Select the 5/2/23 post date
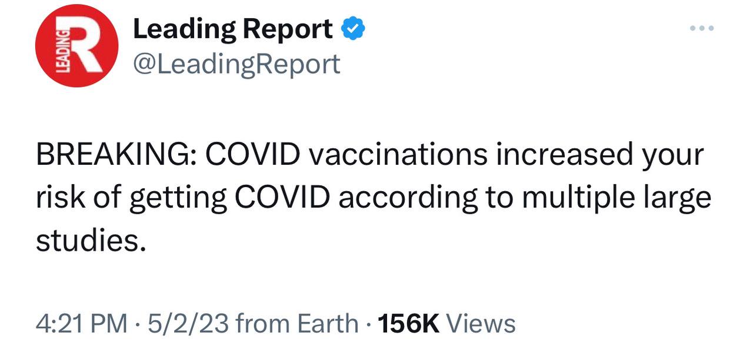This screenshot has height=346, width=753. point(183,324)
